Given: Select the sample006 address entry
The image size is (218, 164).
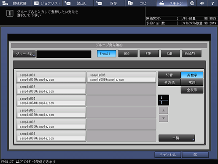Looking at the screenshot, I should [x=51, y=124].
